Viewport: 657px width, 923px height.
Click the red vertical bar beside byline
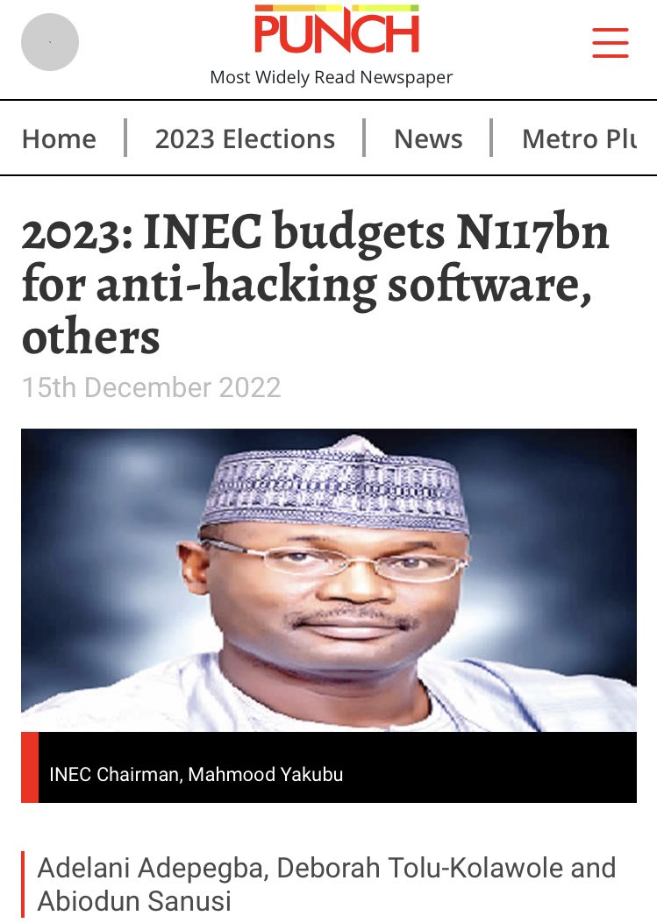(23, 884)
